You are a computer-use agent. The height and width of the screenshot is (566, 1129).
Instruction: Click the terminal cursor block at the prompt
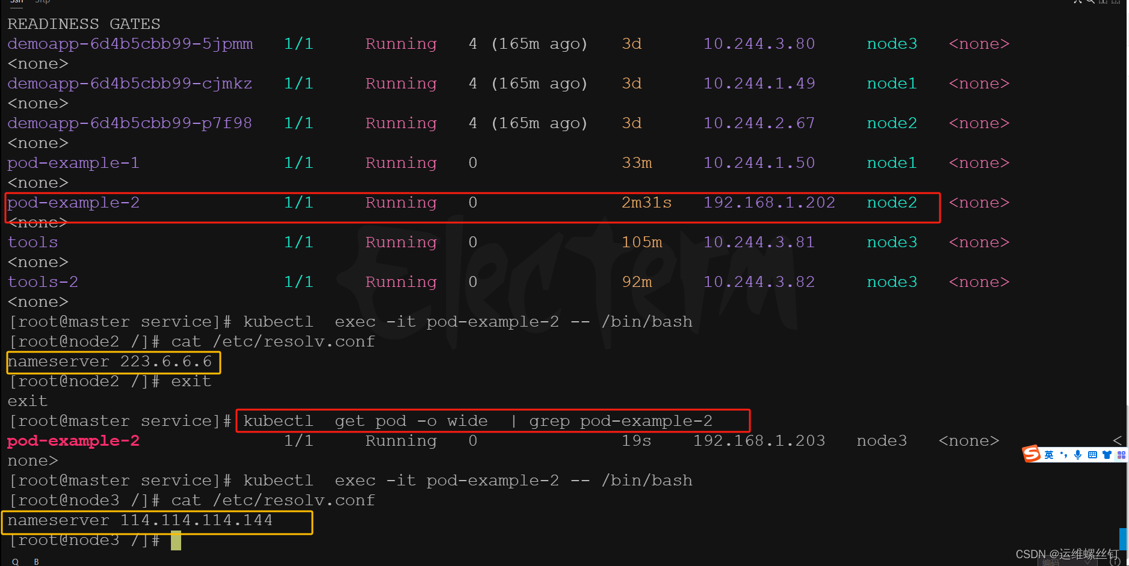(176, 540)
